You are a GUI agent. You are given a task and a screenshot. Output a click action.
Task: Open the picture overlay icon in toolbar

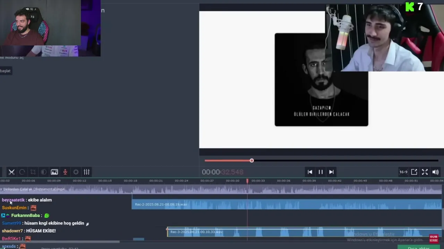tap(54, 172)
